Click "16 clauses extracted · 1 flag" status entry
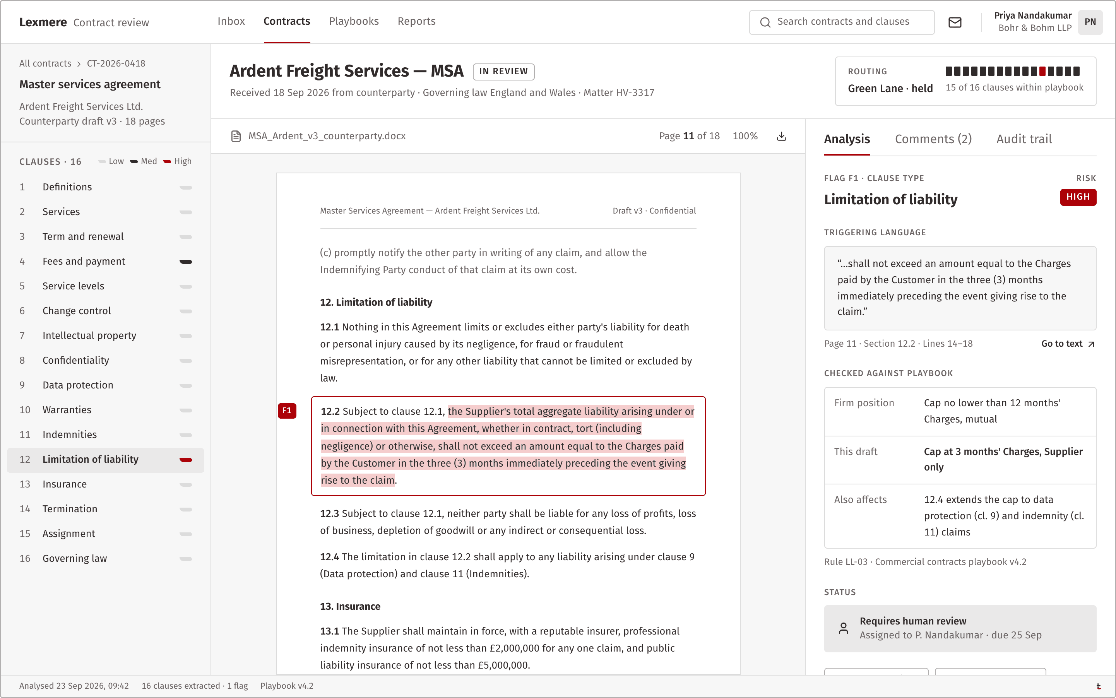Image resolution: width=1116 pixels, height=698 pixels. [x=194, y=686]
